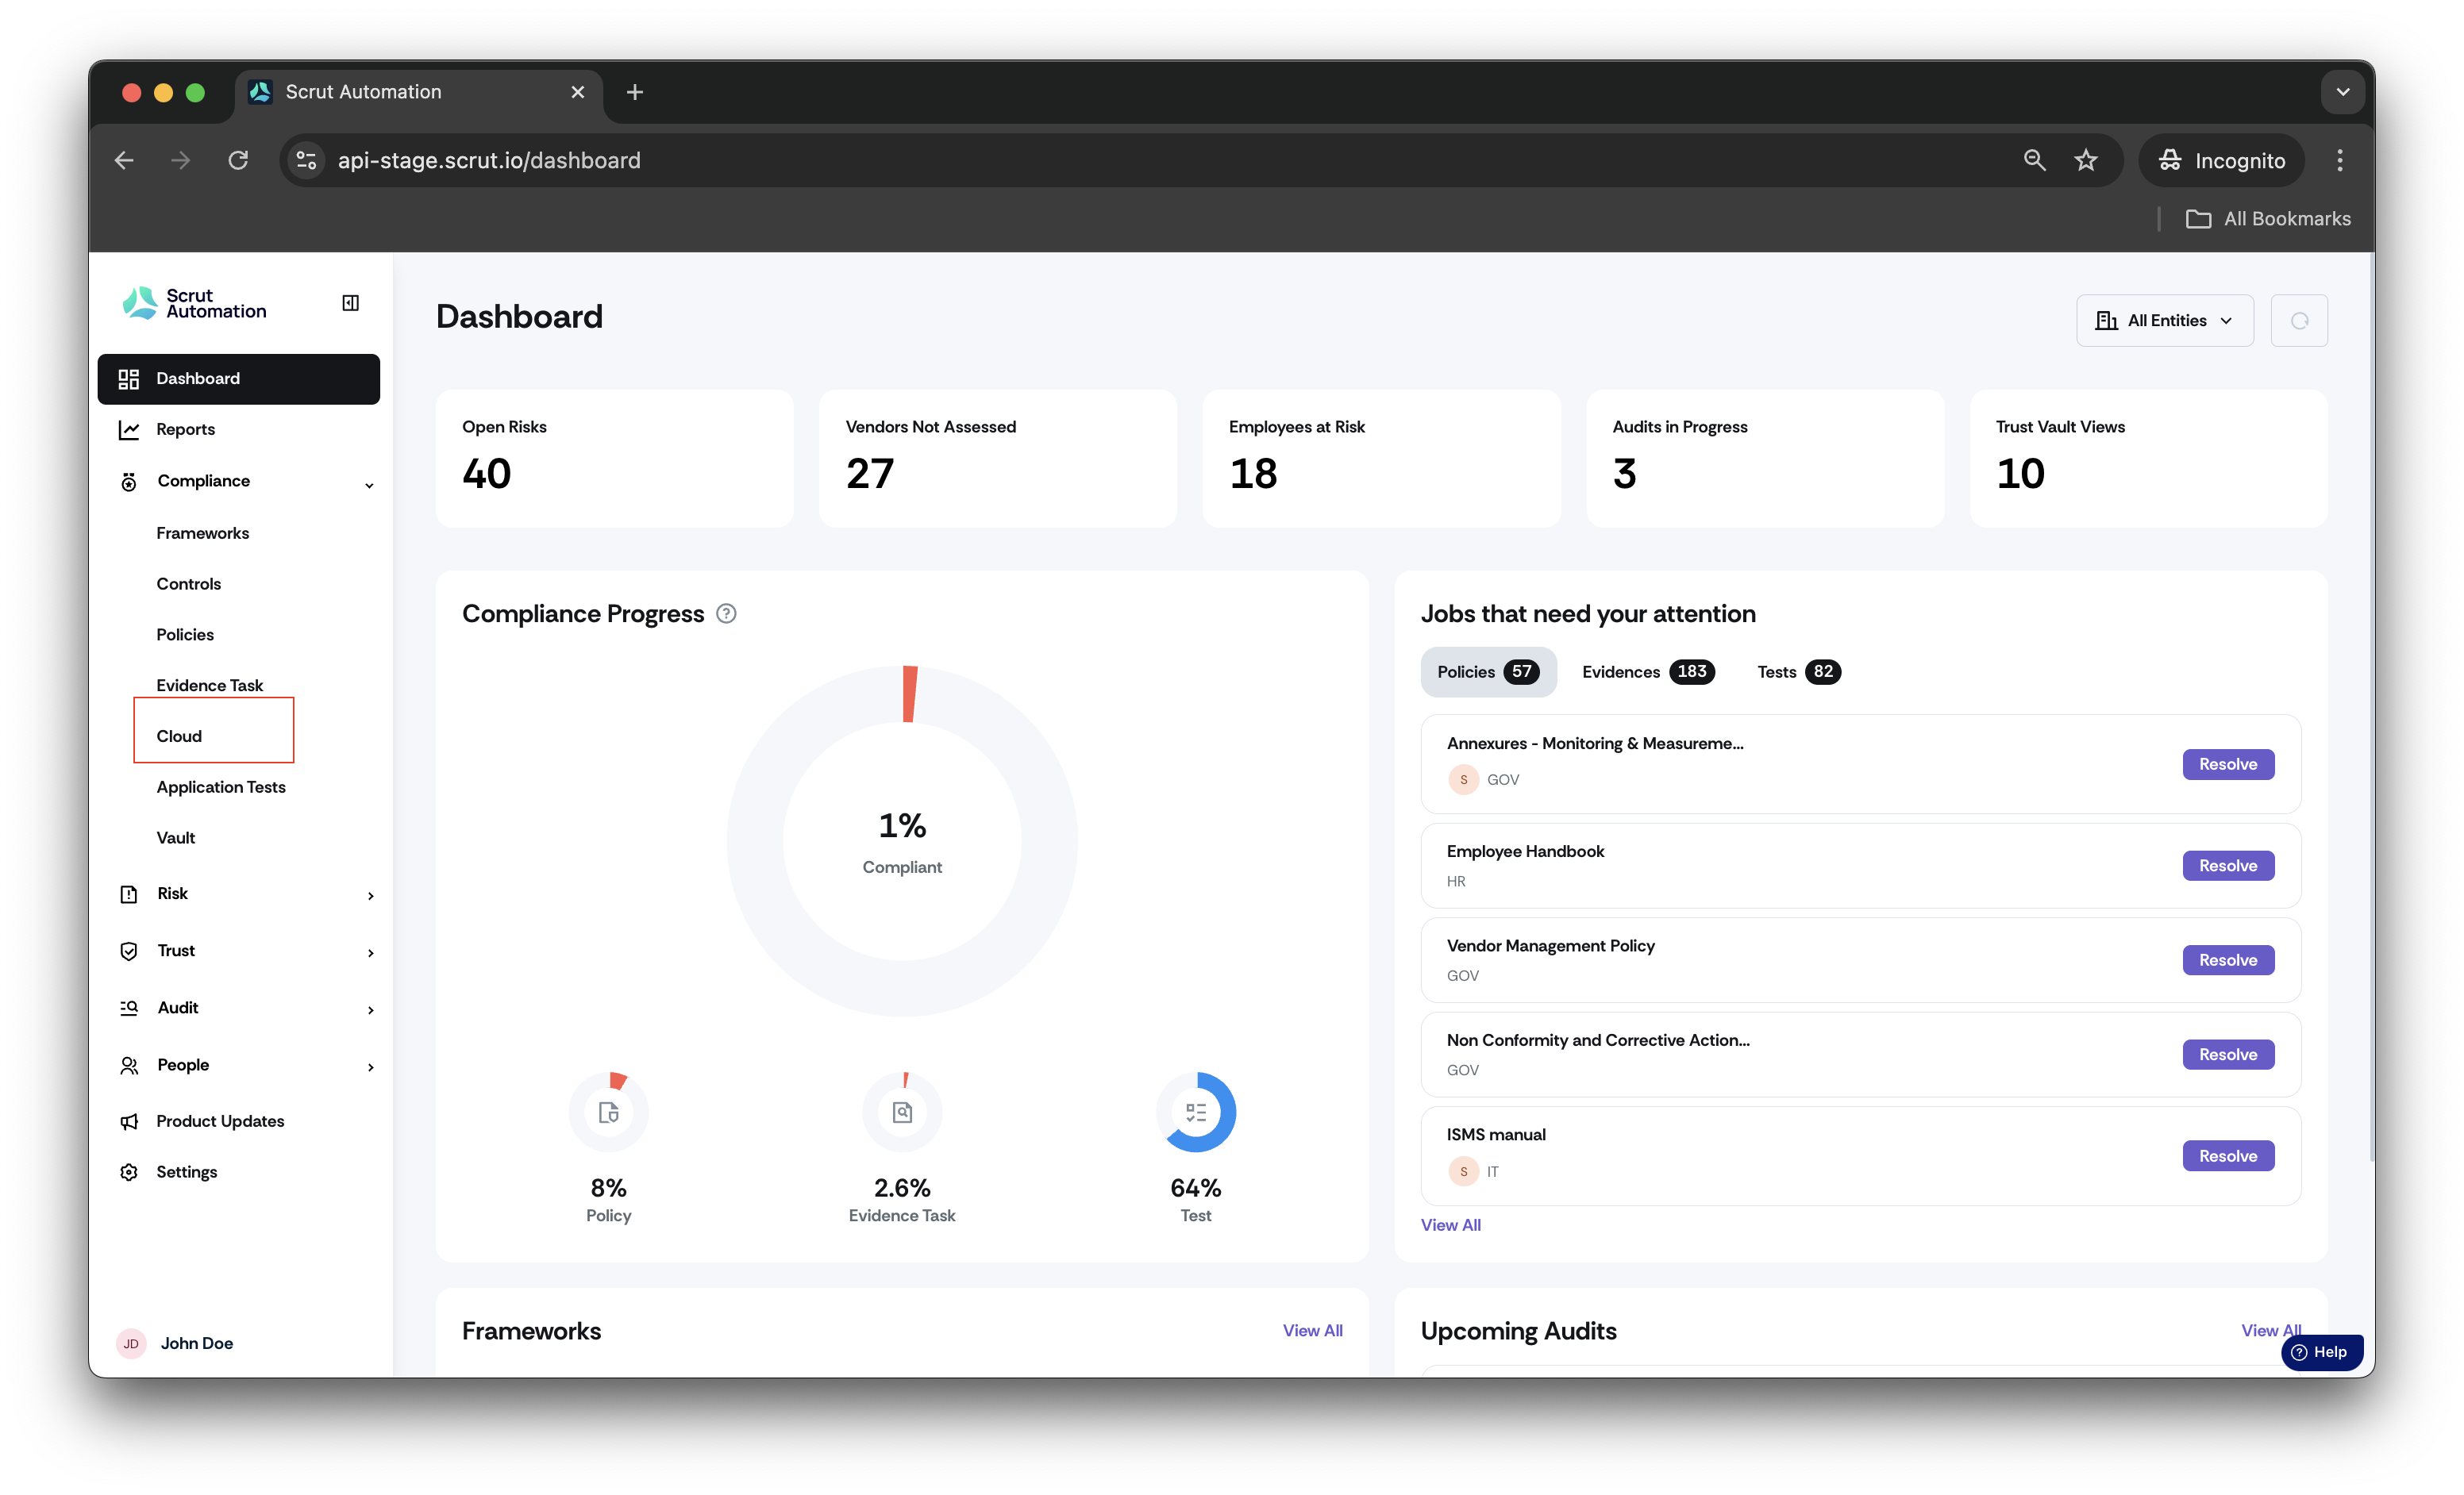The image size is (2464, 1495).
Task: Click the site address bar URL
Action: (x=489, y=159)
